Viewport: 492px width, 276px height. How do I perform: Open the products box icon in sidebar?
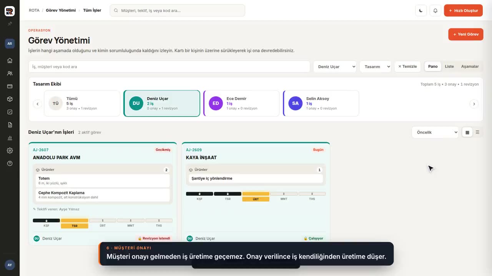10,99
